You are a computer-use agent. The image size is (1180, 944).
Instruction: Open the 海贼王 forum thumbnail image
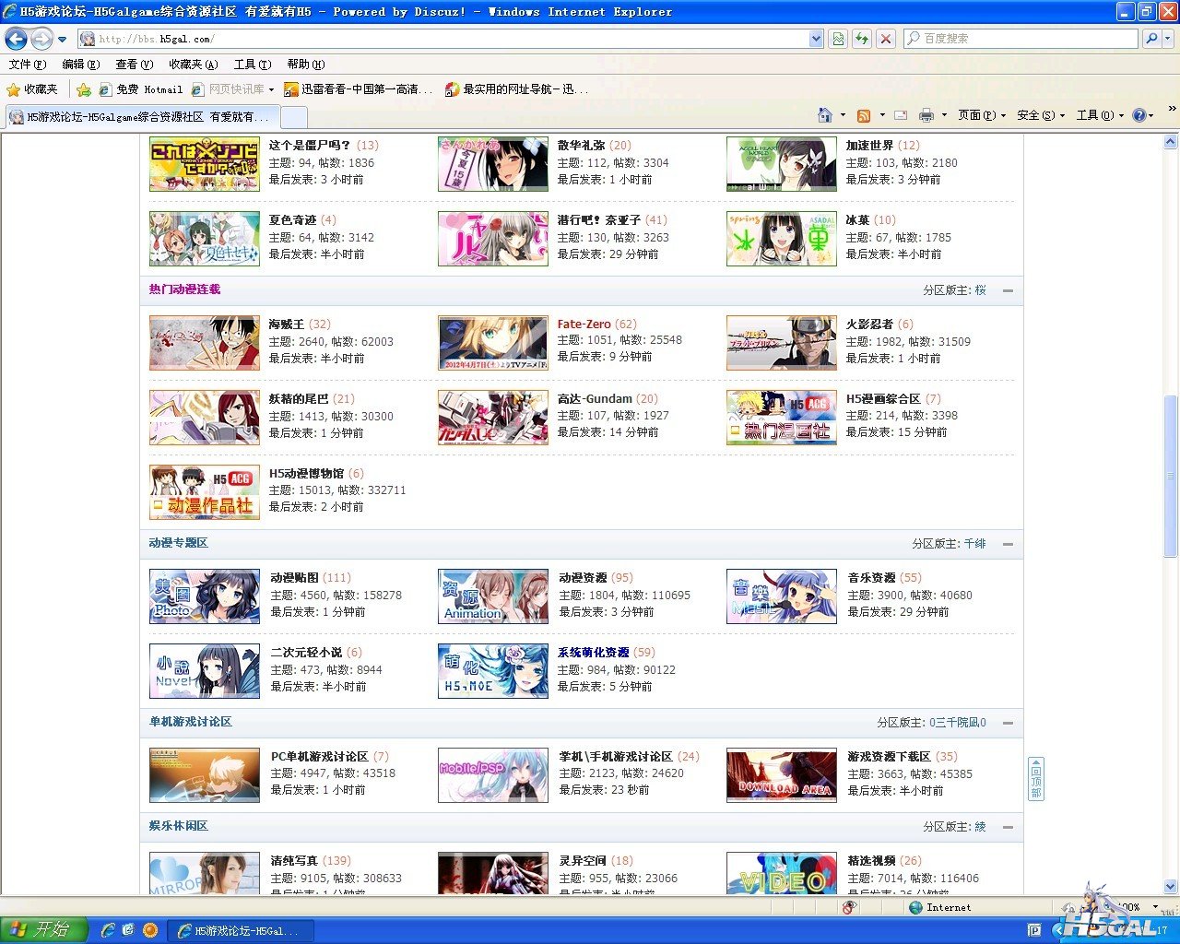(205, 343)
